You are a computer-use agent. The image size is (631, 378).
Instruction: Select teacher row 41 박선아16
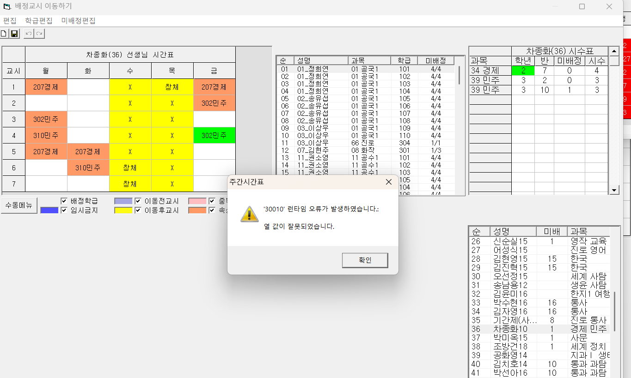coord(539,372)
